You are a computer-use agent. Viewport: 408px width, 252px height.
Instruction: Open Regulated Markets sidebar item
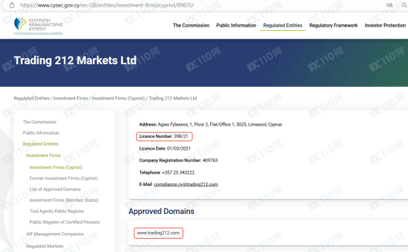(x=45, y=246)
